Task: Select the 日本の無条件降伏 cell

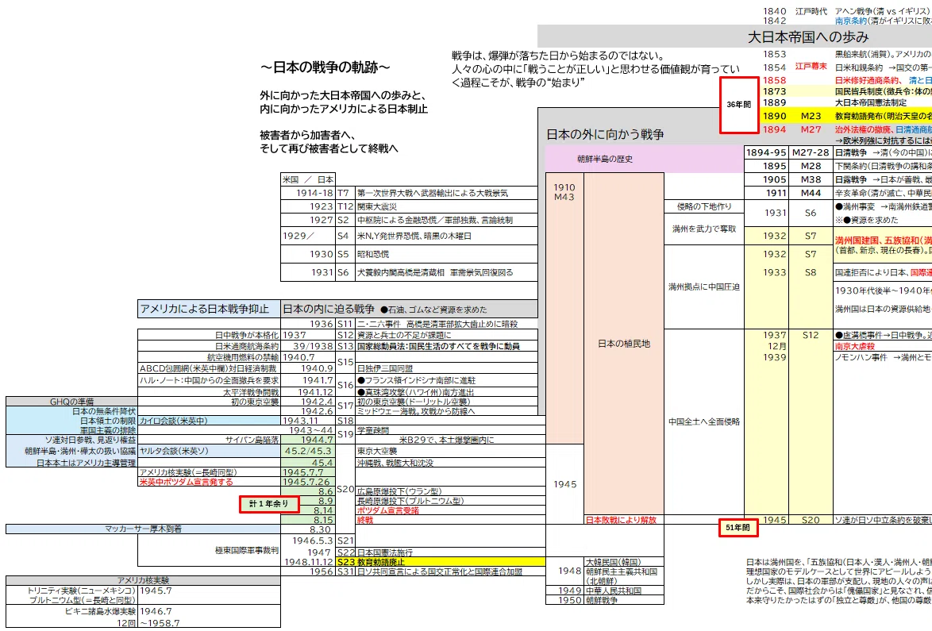Action: pos(71,411)
